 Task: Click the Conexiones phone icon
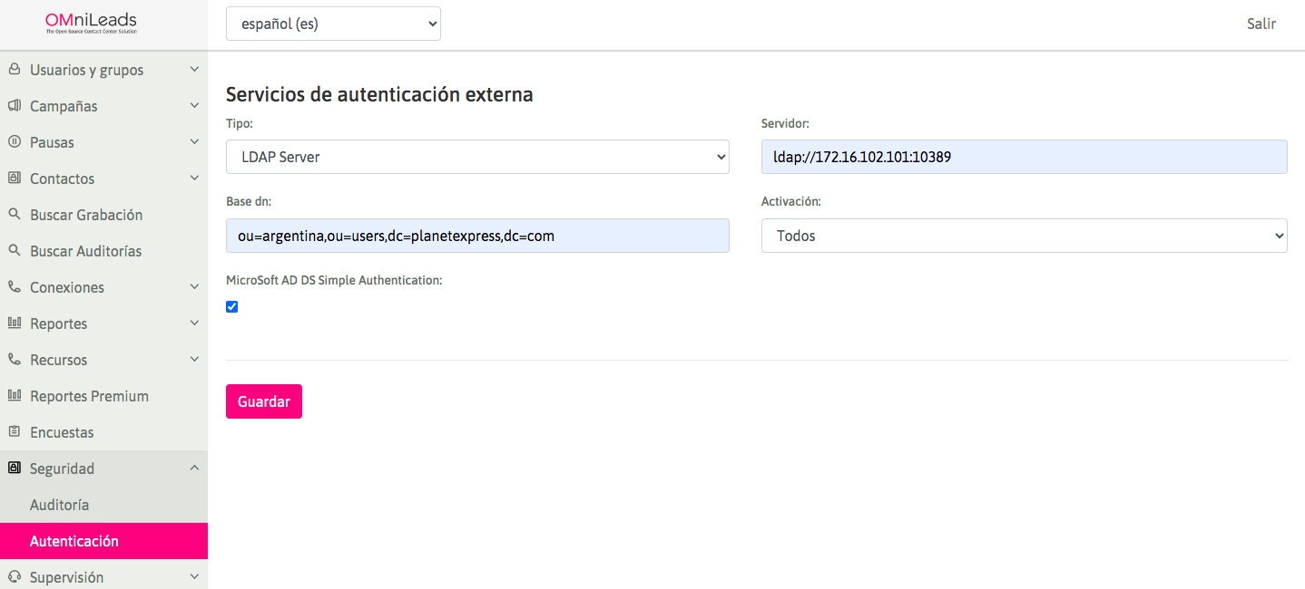pos(15,287)
